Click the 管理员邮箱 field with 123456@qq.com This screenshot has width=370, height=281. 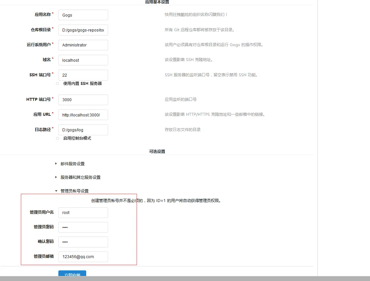[x=83, y=257]
